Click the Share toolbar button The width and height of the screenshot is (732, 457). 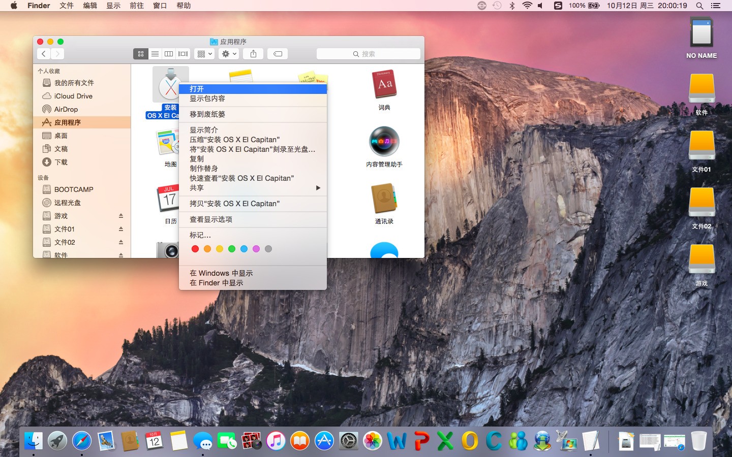(x=253, y=54)
